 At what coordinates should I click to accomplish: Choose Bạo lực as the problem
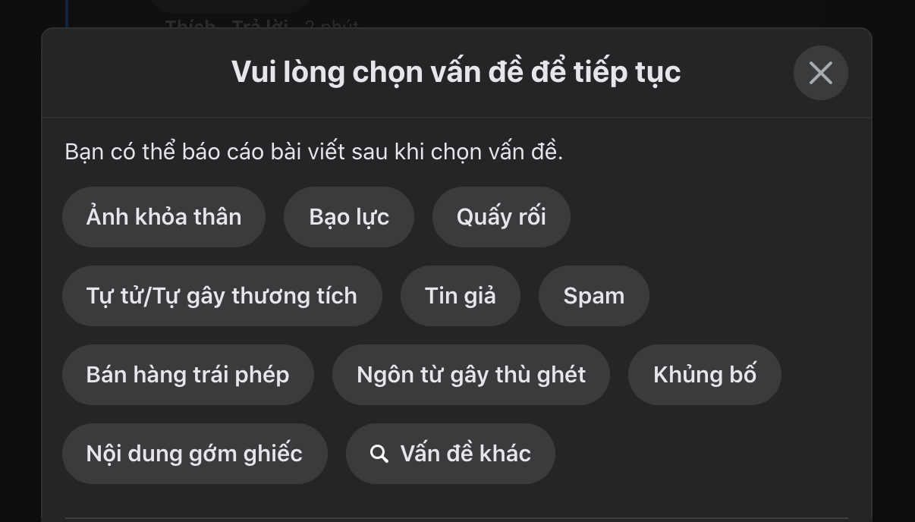click(349, 217)
